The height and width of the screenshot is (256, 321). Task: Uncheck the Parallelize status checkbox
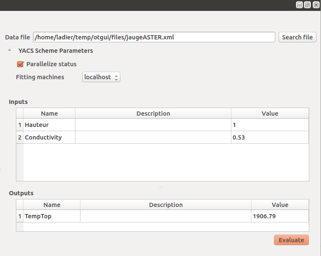[x=20, y=64]
